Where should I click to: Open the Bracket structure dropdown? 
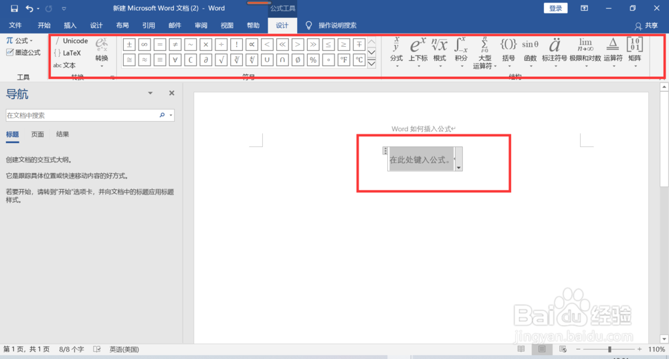pyautogui.click(x=508, y=52)
